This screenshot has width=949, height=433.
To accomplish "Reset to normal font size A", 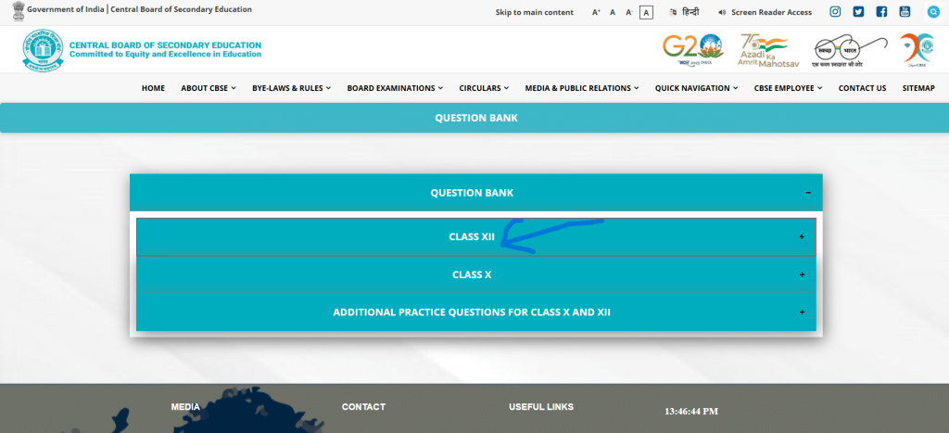I will [x=613, y=12].
